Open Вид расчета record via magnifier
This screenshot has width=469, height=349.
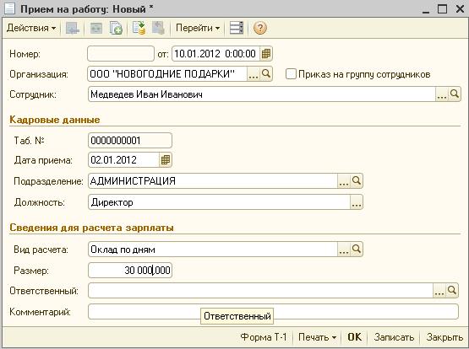357,249
